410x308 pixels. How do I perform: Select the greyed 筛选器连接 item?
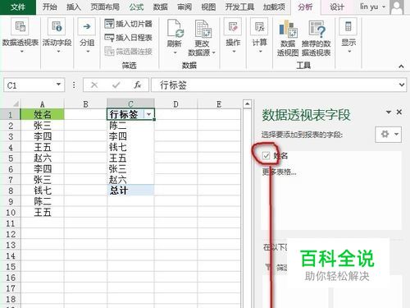(128, 51)
